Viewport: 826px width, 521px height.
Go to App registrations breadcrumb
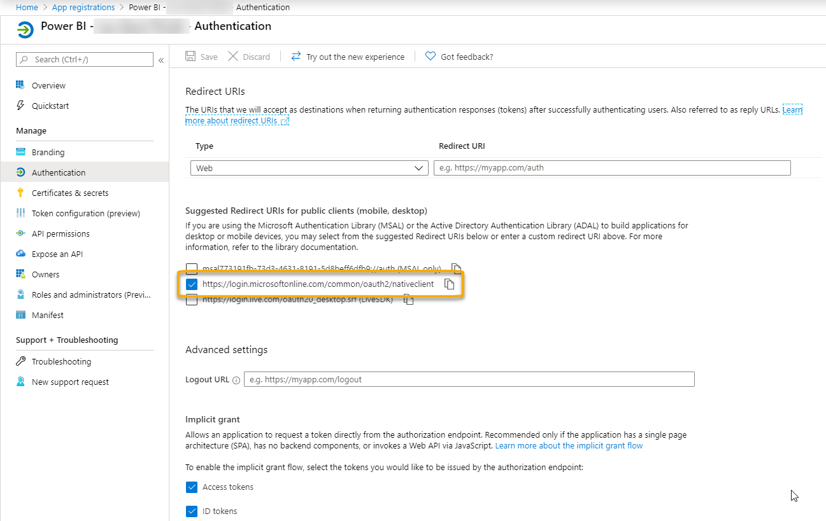click(x=83, y=8)
